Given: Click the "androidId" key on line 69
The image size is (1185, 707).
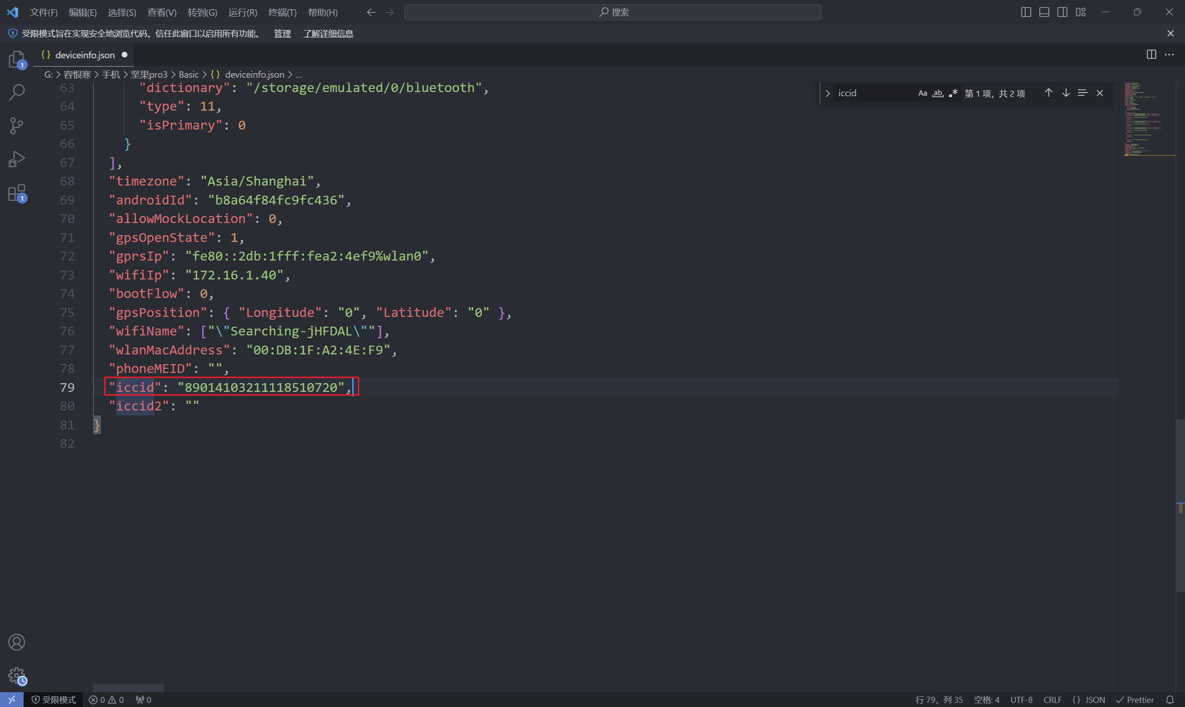Looking at the screenshot, I should click(150, 200).
